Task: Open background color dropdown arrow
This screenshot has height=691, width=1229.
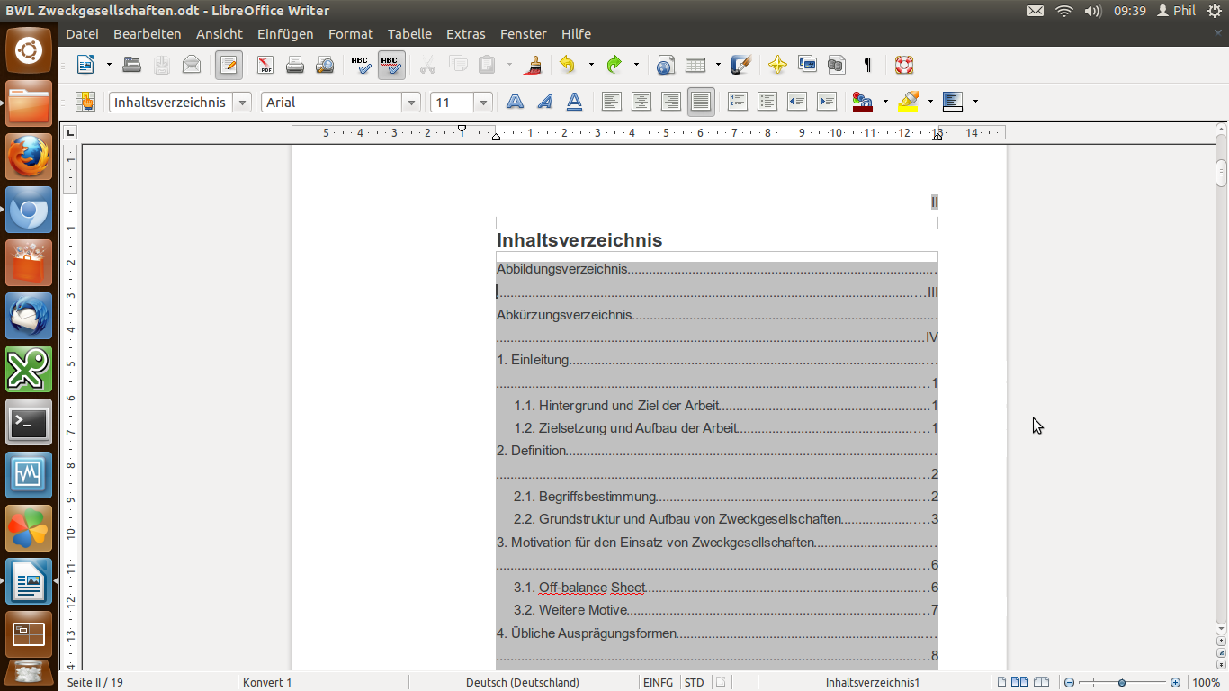Action: [975, 102]
